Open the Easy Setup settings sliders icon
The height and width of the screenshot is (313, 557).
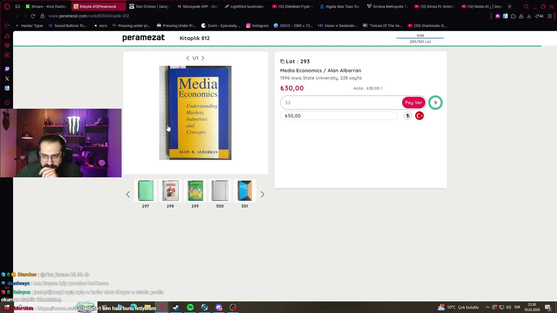click(x=550, y=16)
